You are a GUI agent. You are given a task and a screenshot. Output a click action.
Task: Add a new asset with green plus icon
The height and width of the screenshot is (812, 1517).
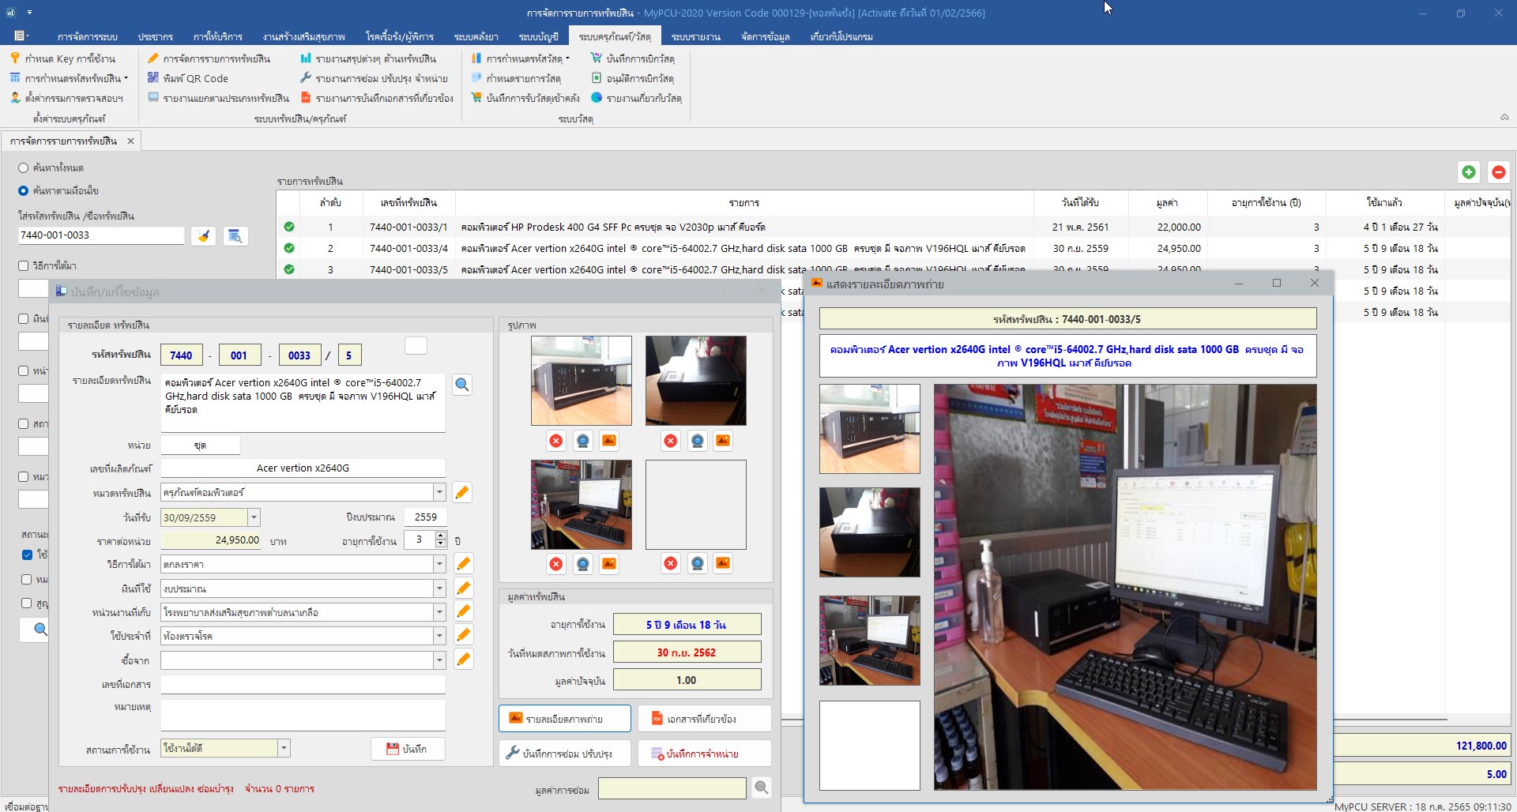(1468, 171)
